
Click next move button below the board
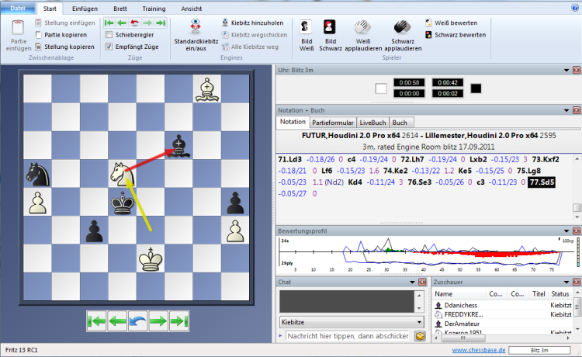[158, 321]
